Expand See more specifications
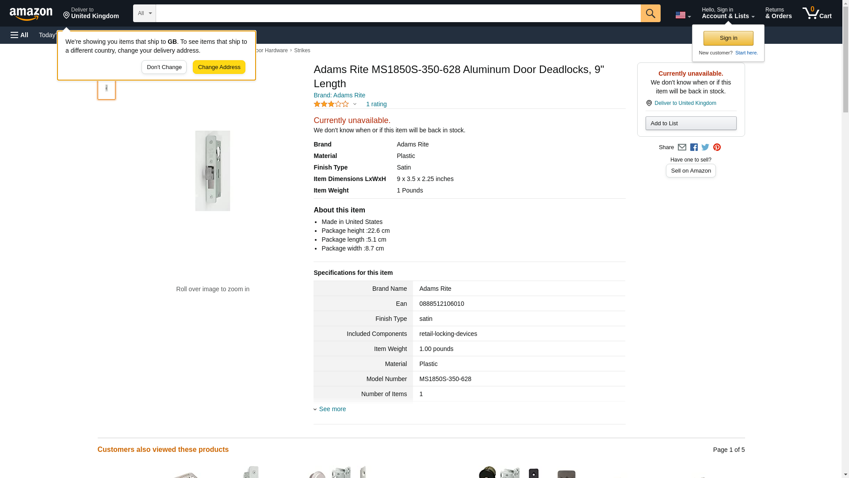Screen dimensions: 849x478 [x=332, y=409]
